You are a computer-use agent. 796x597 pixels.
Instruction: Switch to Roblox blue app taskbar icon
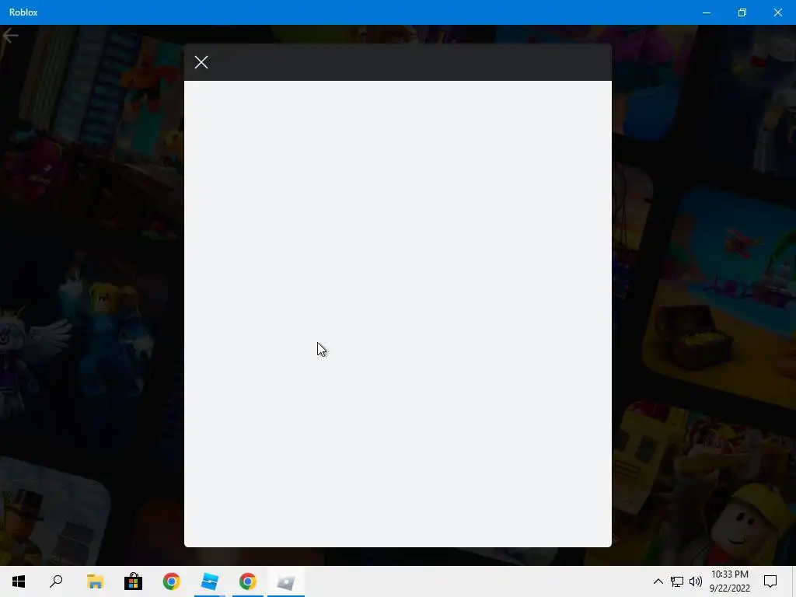210,581
